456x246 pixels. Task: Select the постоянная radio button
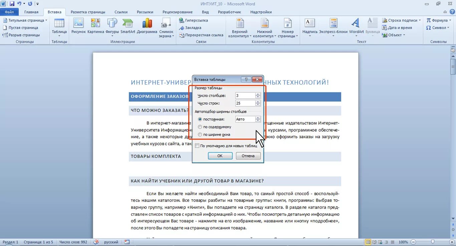pos(200,119)
